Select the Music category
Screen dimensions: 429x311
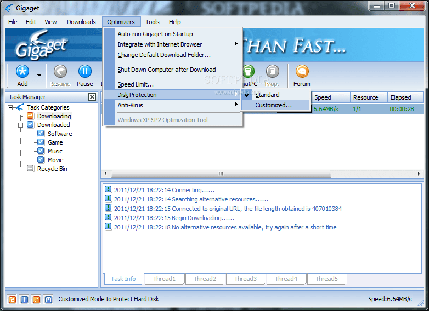pos(55,151)
